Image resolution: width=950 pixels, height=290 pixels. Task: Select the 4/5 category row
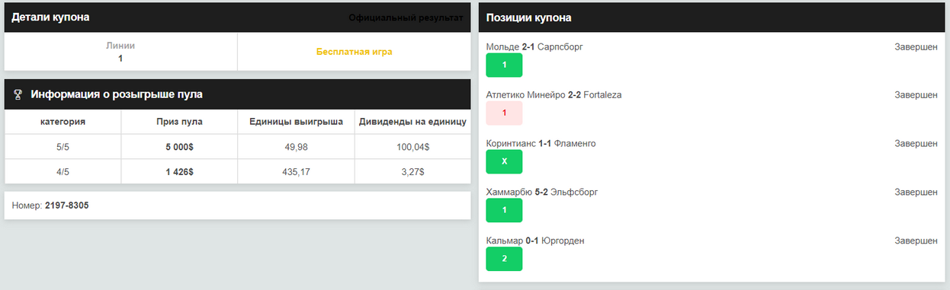[238, 172]
